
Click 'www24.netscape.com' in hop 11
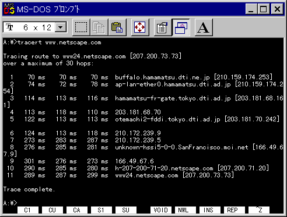point(146,175)
